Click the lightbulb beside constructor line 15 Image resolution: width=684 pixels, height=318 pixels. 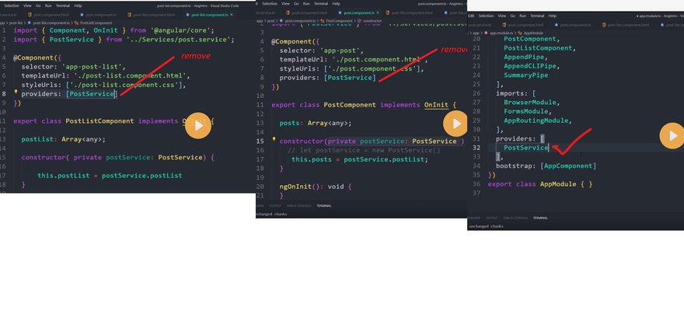(273, 140)
